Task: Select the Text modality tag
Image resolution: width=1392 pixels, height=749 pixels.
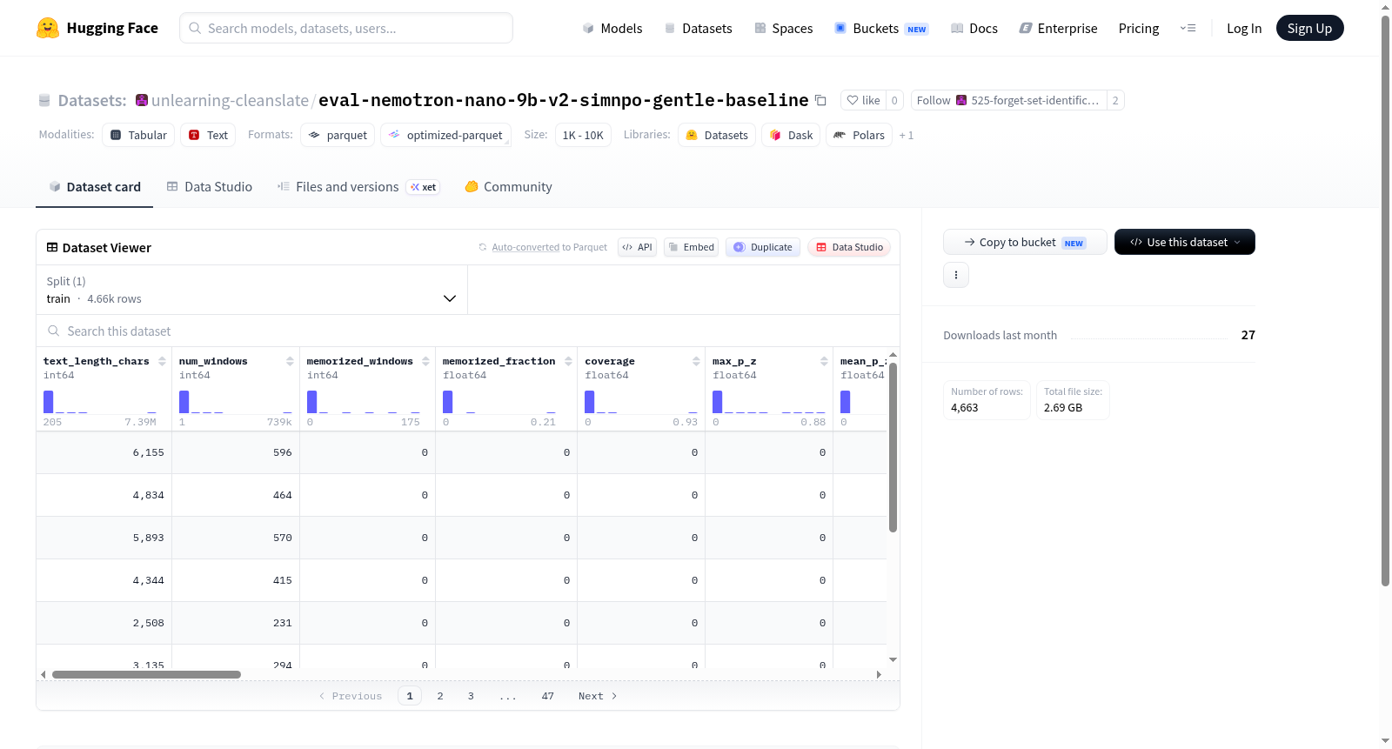Action: point(208,135)
